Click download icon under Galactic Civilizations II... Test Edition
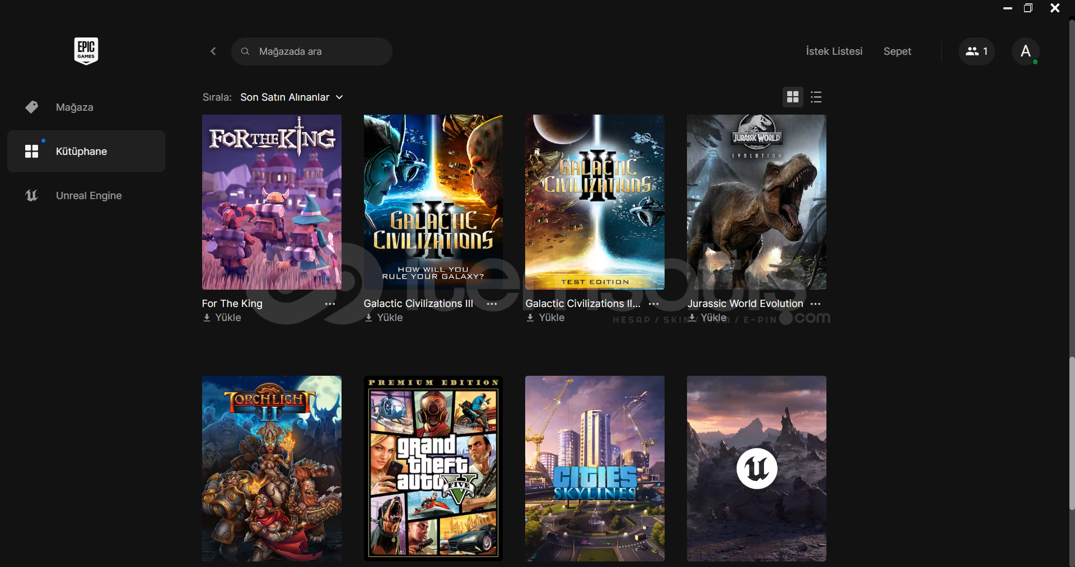Image resolution: width=1075 pixels, height=567 pixels. pos(530,318)
